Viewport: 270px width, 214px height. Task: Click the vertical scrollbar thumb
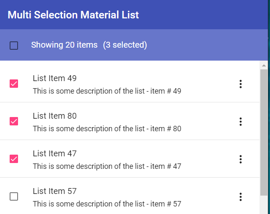click(264, 132)
